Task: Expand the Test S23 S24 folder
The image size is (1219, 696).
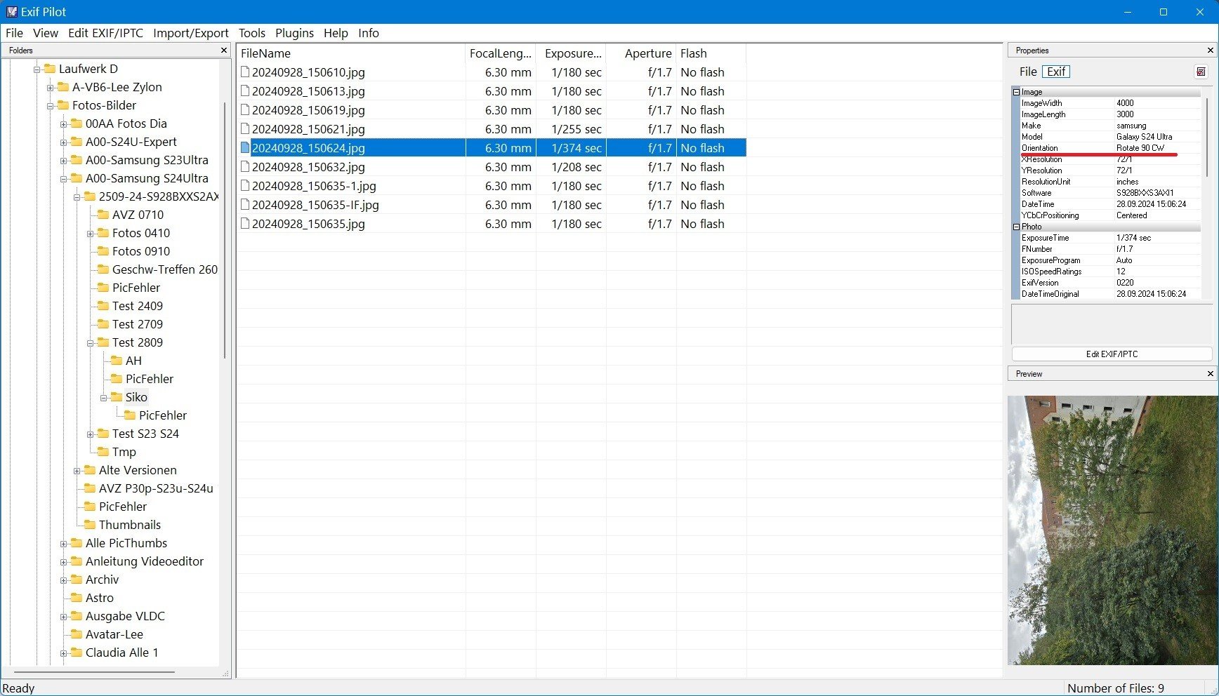Action: pos(90,434)
